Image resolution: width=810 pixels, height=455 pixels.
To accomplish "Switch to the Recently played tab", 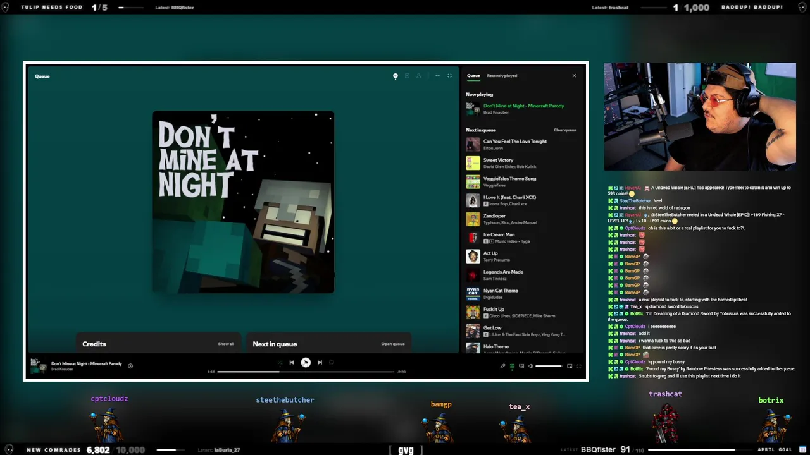I will 502,76.
